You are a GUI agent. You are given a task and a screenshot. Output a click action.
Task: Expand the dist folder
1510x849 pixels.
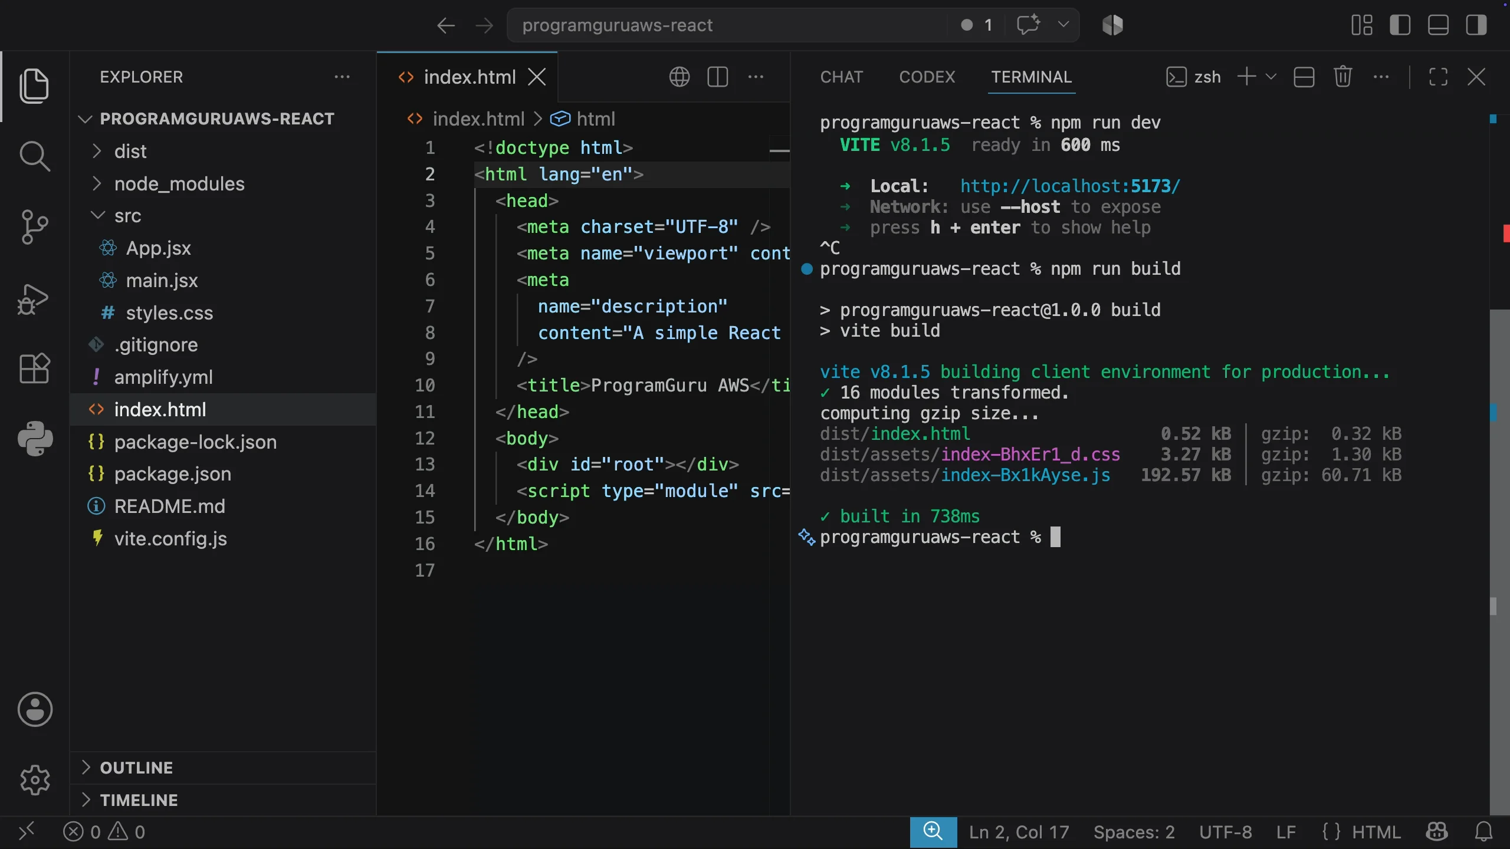click(x=223, y=152)
